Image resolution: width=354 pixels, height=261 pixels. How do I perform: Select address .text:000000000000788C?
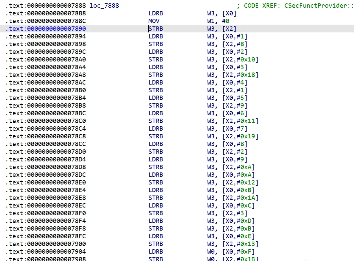click(45, 21)
